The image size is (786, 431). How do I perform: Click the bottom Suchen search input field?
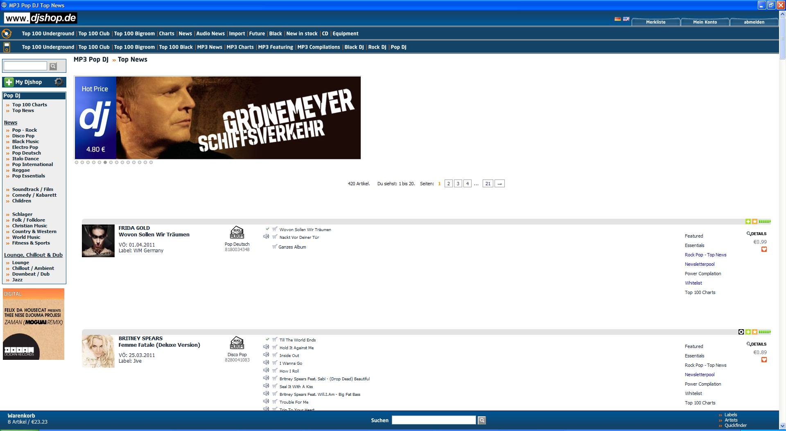tap(434, 420)
